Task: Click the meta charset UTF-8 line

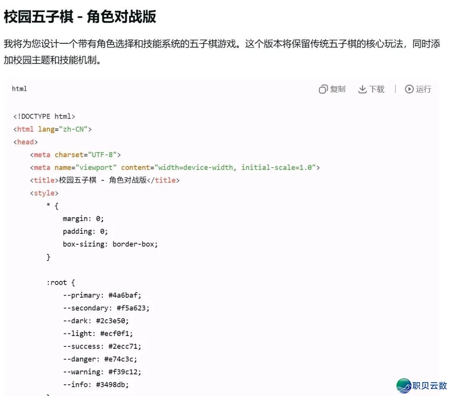Action: [x=75, y=155]
